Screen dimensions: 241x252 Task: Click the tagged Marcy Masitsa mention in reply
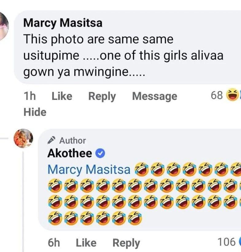tap(89, 169)
